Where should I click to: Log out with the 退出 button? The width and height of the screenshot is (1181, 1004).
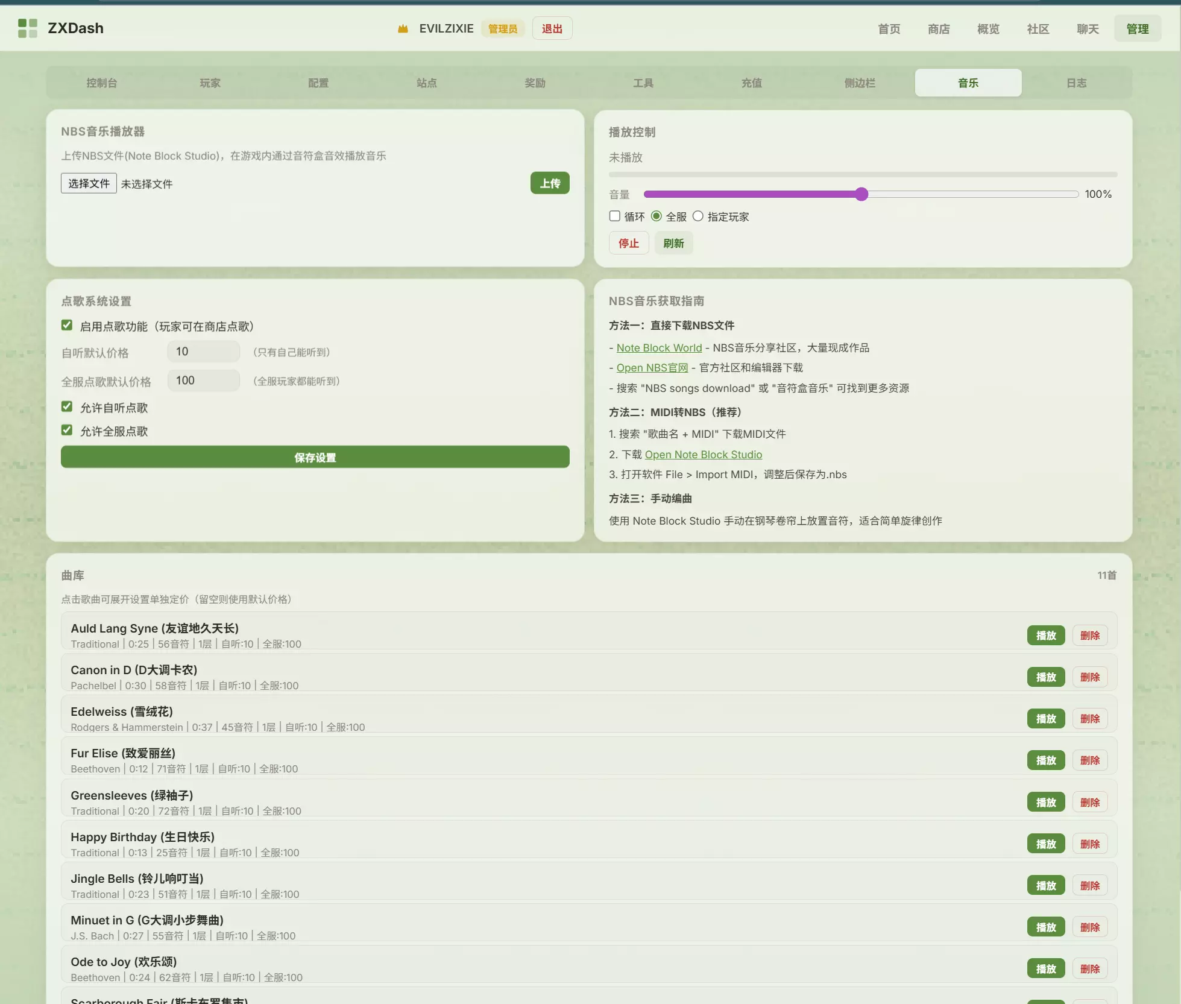pyautogui.click(x=552, y=28)
